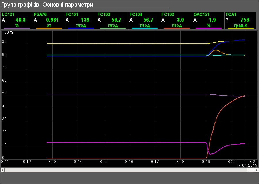This screenshot has height=184, width=259.
Task: Click the 50 scale label on the Y axis
Action: click(x=4, y=93)
